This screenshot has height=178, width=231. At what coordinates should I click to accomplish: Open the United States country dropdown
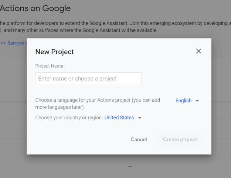(x=123, y=117)
